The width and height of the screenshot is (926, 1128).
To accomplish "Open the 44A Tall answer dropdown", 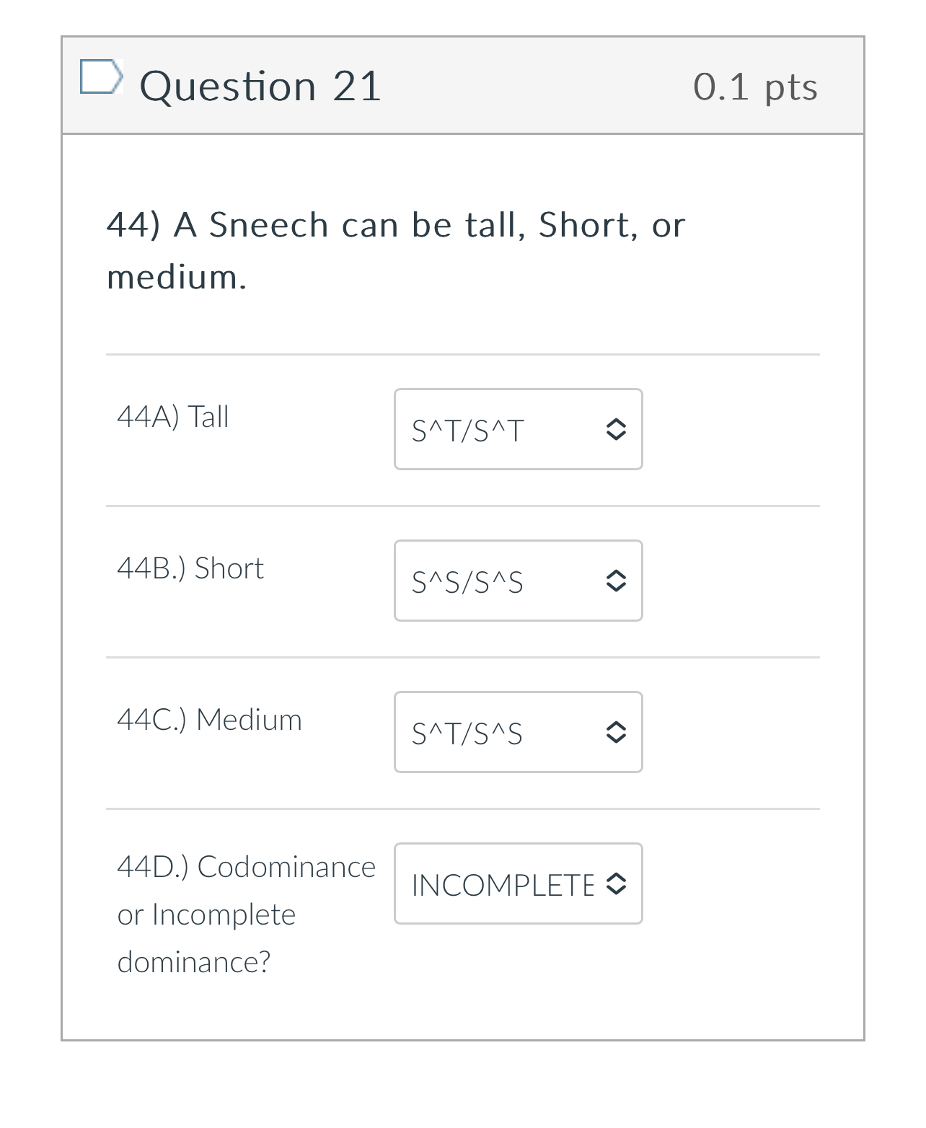I will pyautogui.click(x=518, y=429).
